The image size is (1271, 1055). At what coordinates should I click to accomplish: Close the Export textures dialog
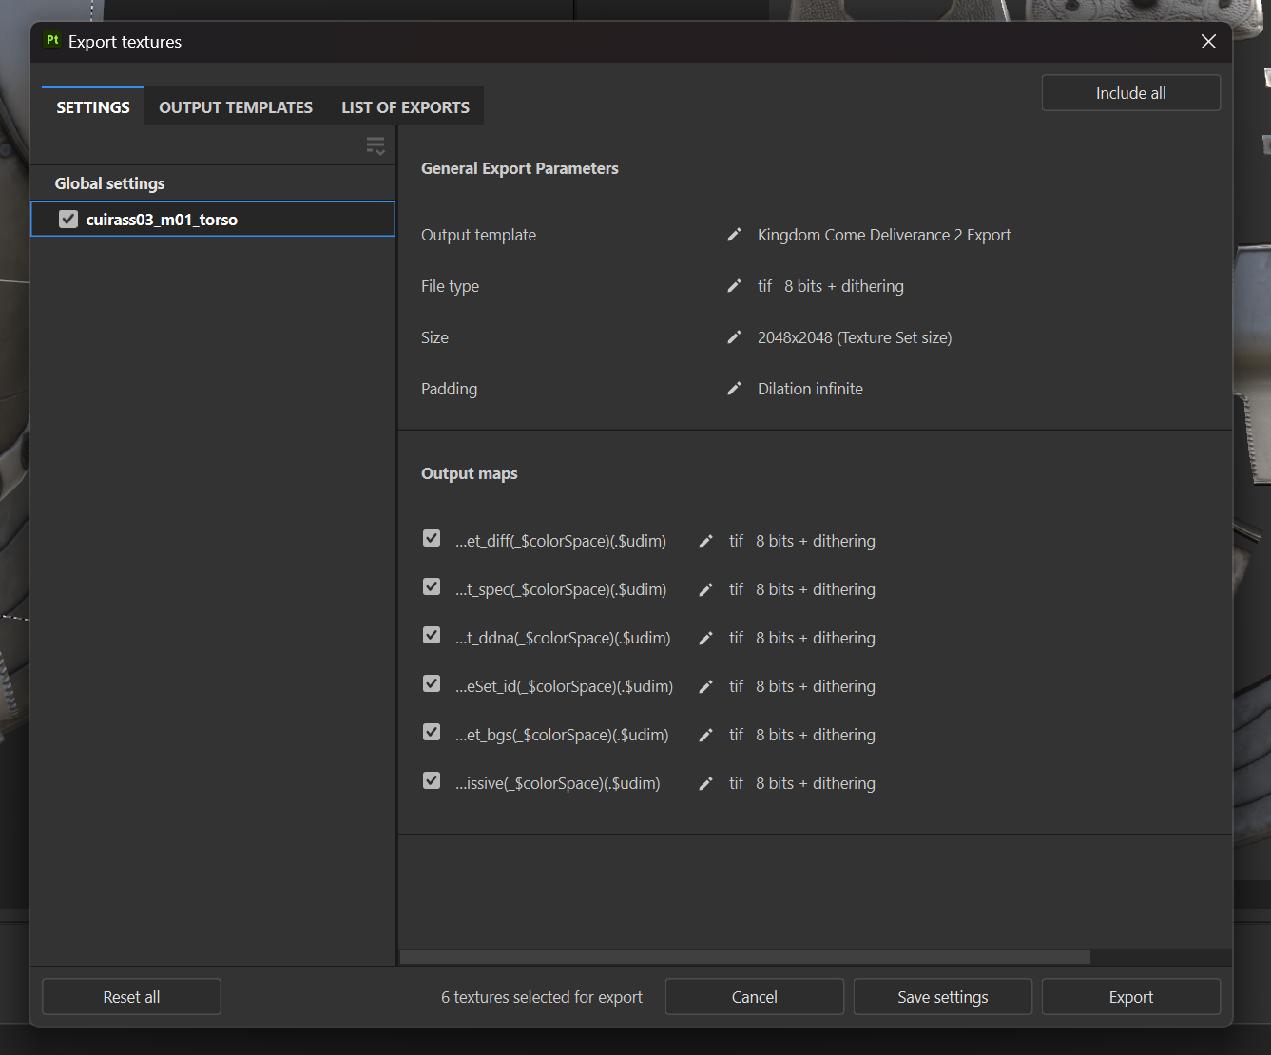coord(1208,42)
